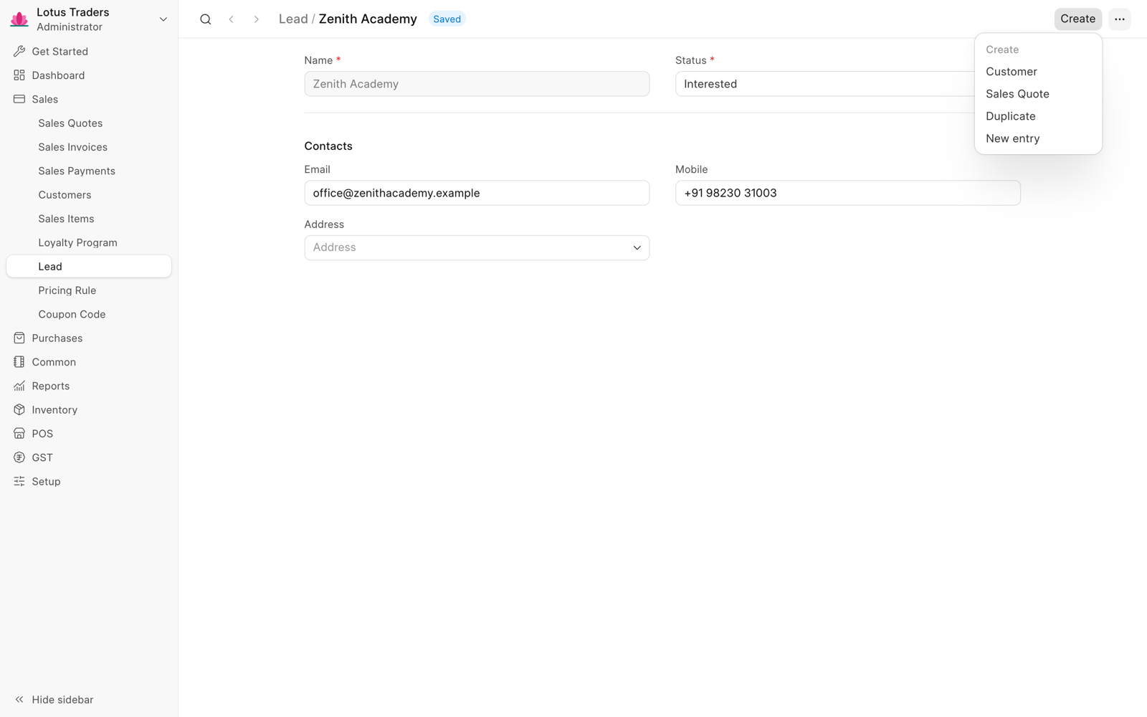
Task: Open the Address dropdown field
Action: click(477, 247)
